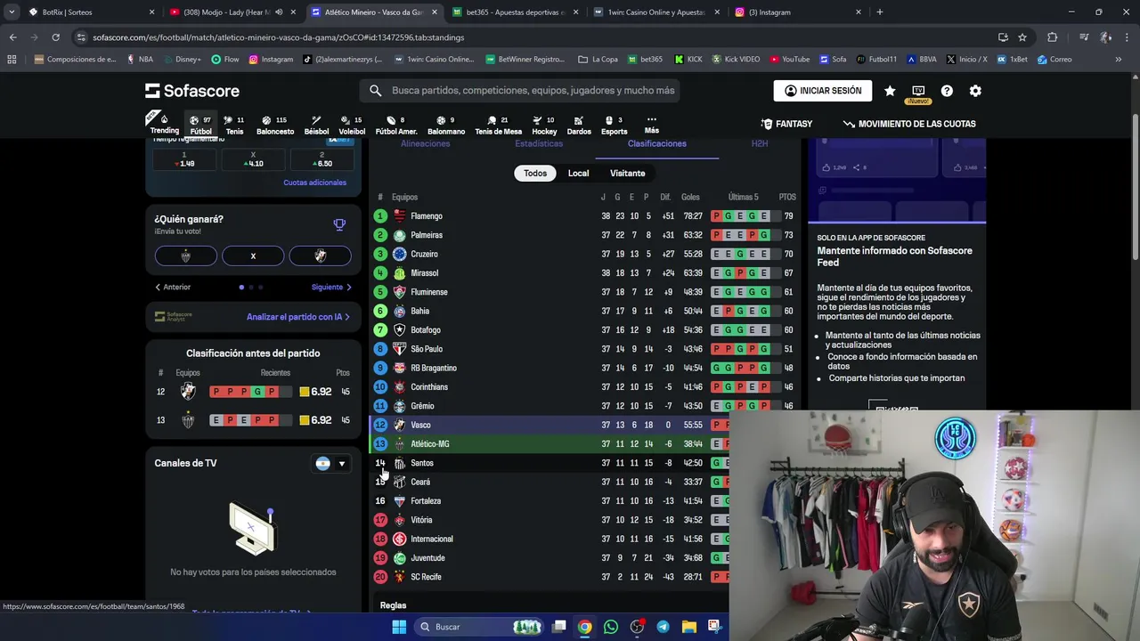Viewport: 1140px width, 641px height.
Task: Open Flamengo team from standings
Action: pos(426,216)
